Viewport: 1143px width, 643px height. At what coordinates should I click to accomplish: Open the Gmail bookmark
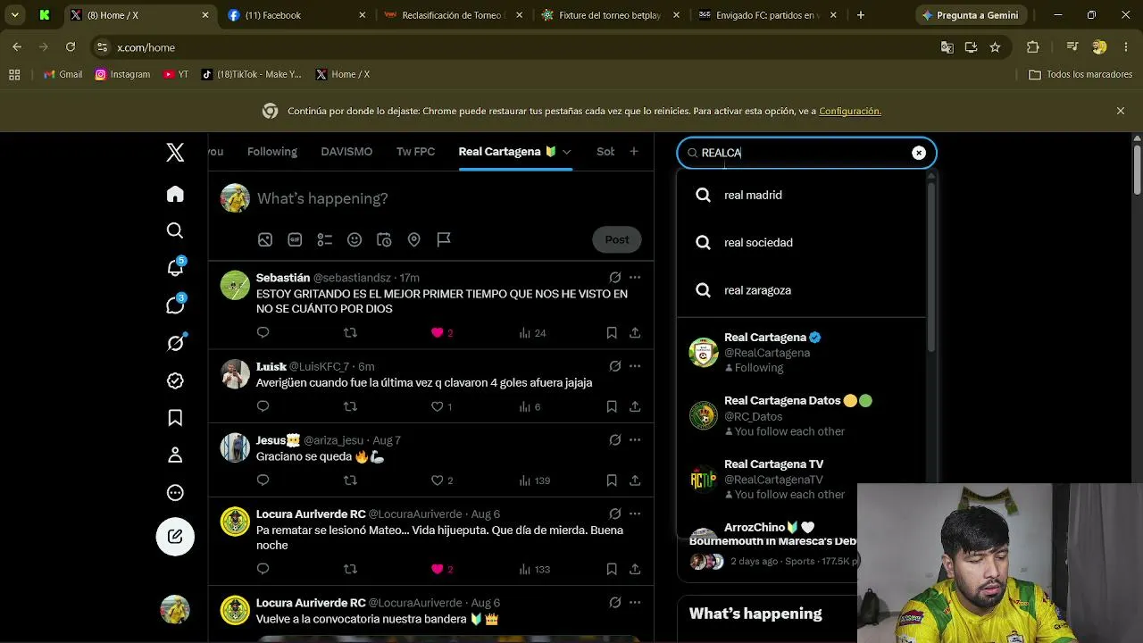coord(63,74)
